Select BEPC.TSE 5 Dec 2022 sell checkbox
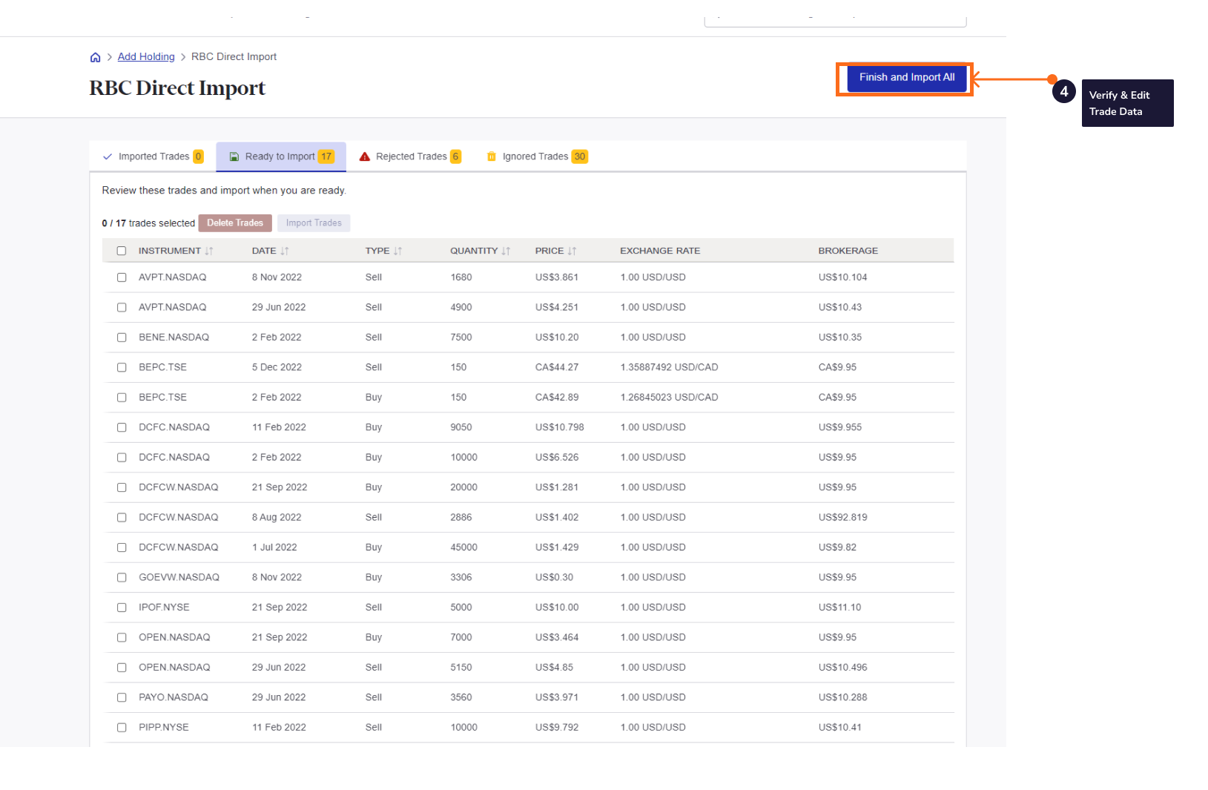1208x790 pixels. coord(122,367)
